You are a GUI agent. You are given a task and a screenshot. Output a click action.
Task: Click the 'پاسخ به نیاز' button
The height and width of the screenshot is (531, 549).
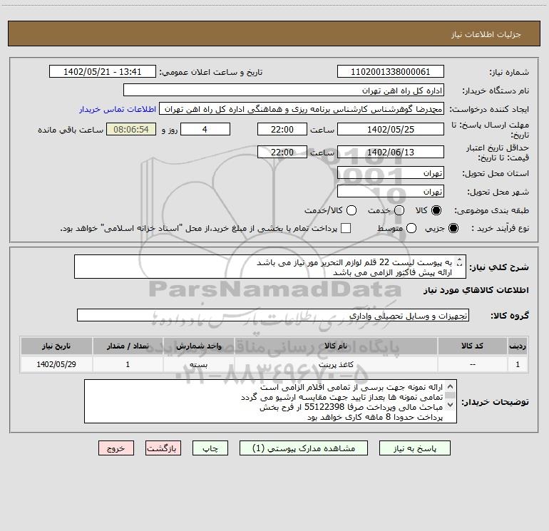414,448
